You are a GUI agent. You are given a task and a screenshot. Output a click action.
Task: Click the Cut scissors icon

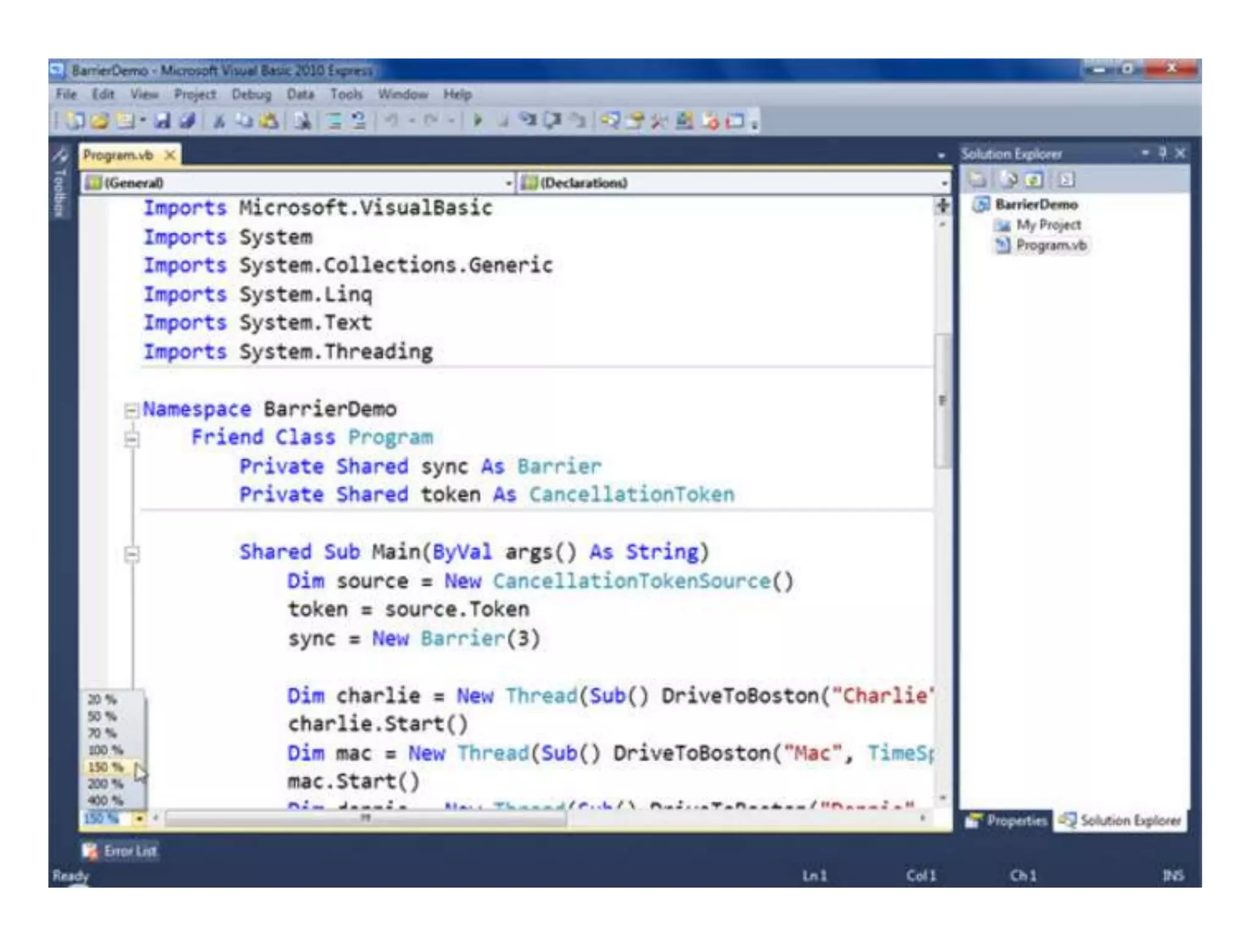click(x=219, y=121)
